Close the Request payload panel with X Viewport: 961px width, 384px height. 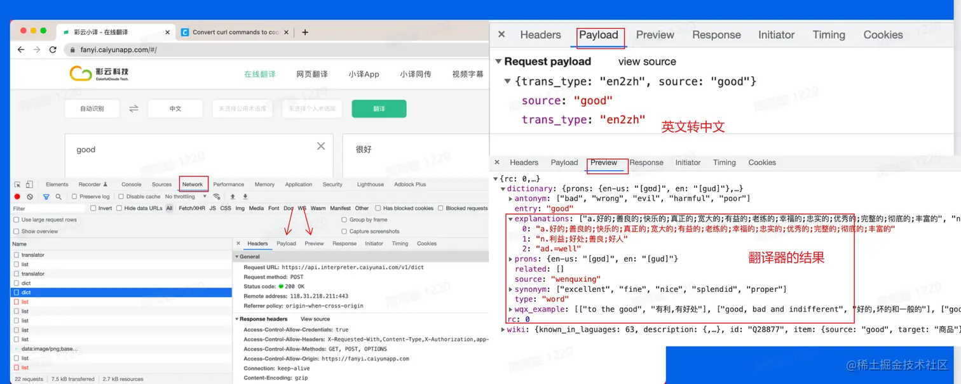[501, 35]
